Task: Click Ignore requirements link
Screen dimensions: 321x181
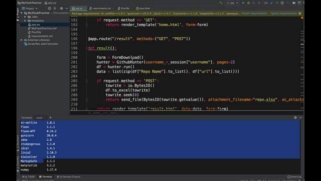Action: 284,14
